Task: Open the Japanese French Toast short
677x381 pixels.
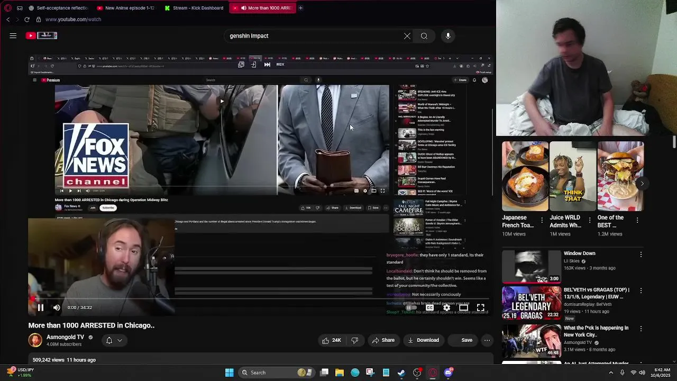Action: click(525, 176)
